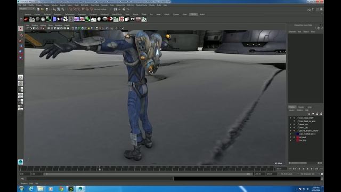Click the playback range slider bar
The height and width of the screenshot is (192, 341).
coord(148,174)
